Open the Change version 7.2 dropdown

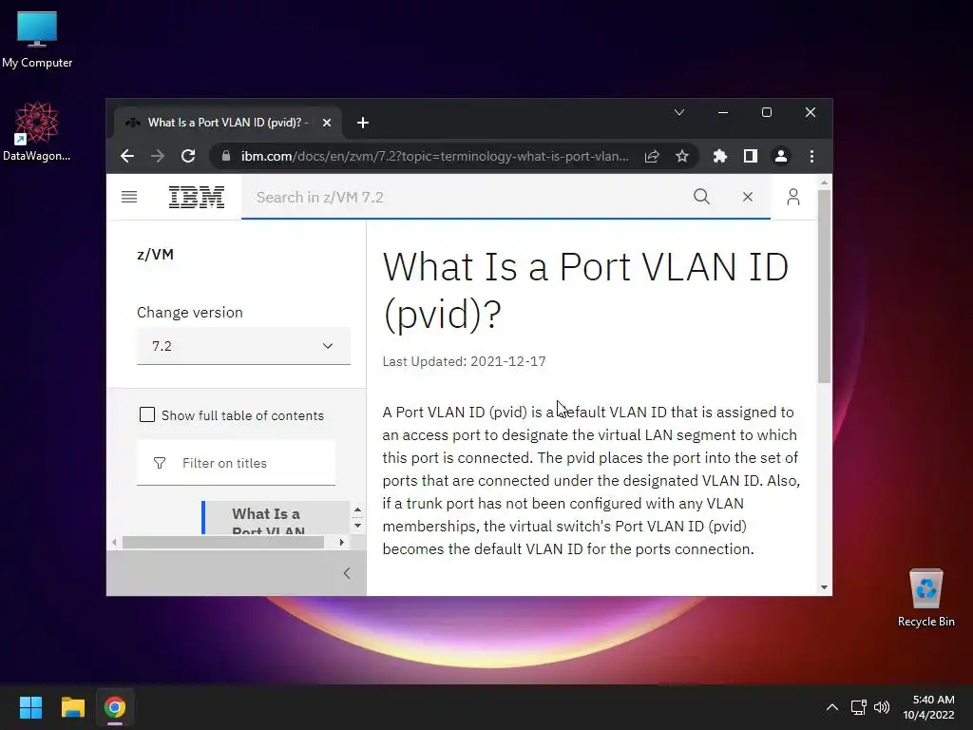tap(243, 346)
